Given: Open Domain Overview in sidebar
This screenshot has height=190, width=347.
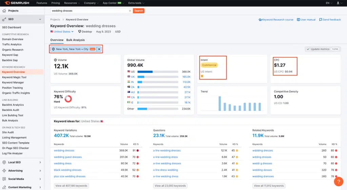Looking at the screenshot, I should tap(13, 39).
